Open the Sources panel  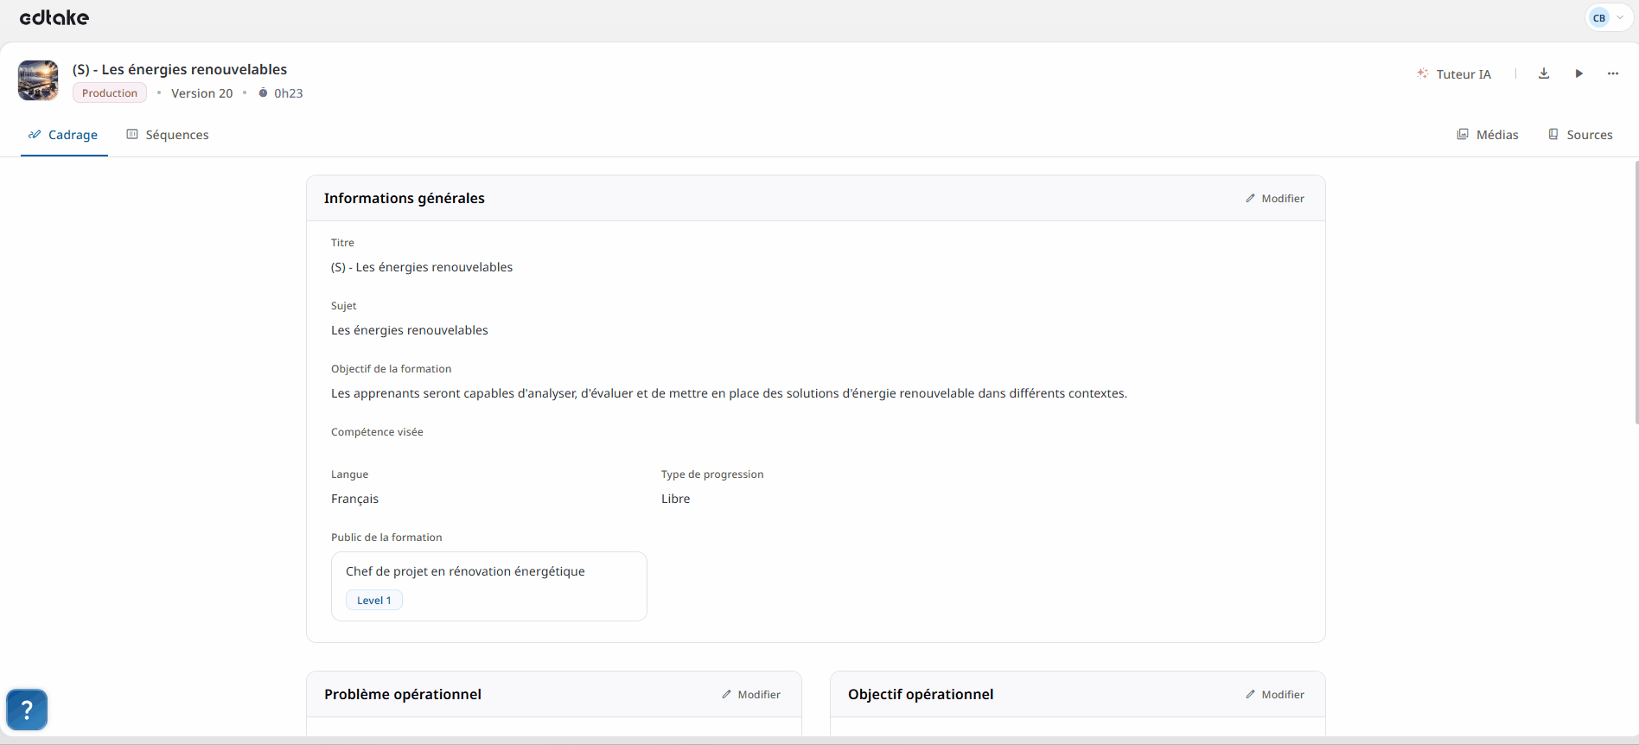click(x=1580, y=135)
